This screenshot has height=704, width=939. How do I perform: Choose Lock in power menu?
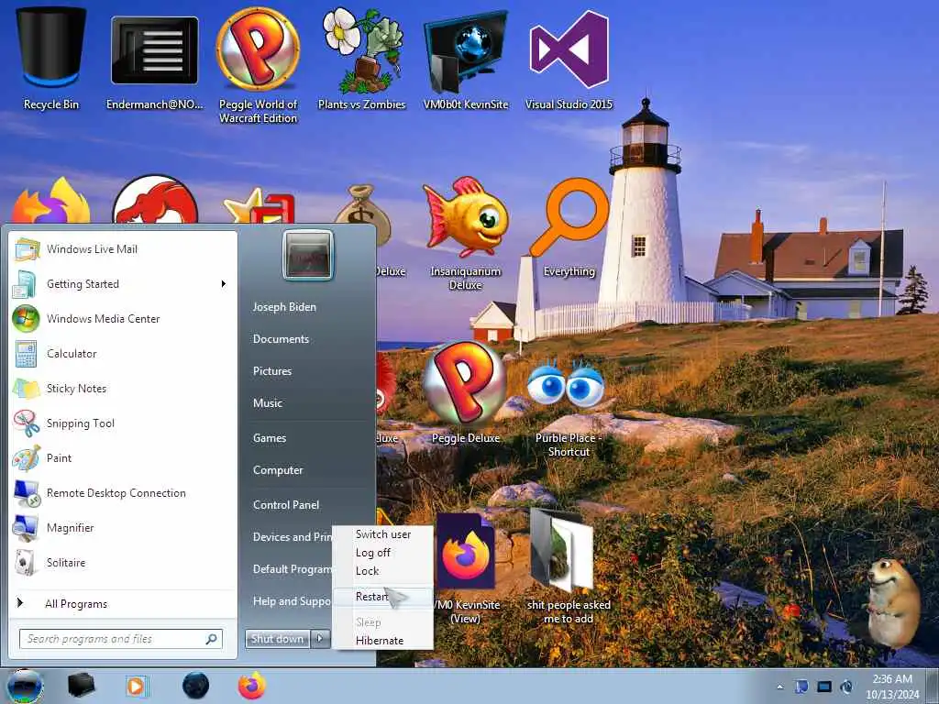[x=382, y=571]
